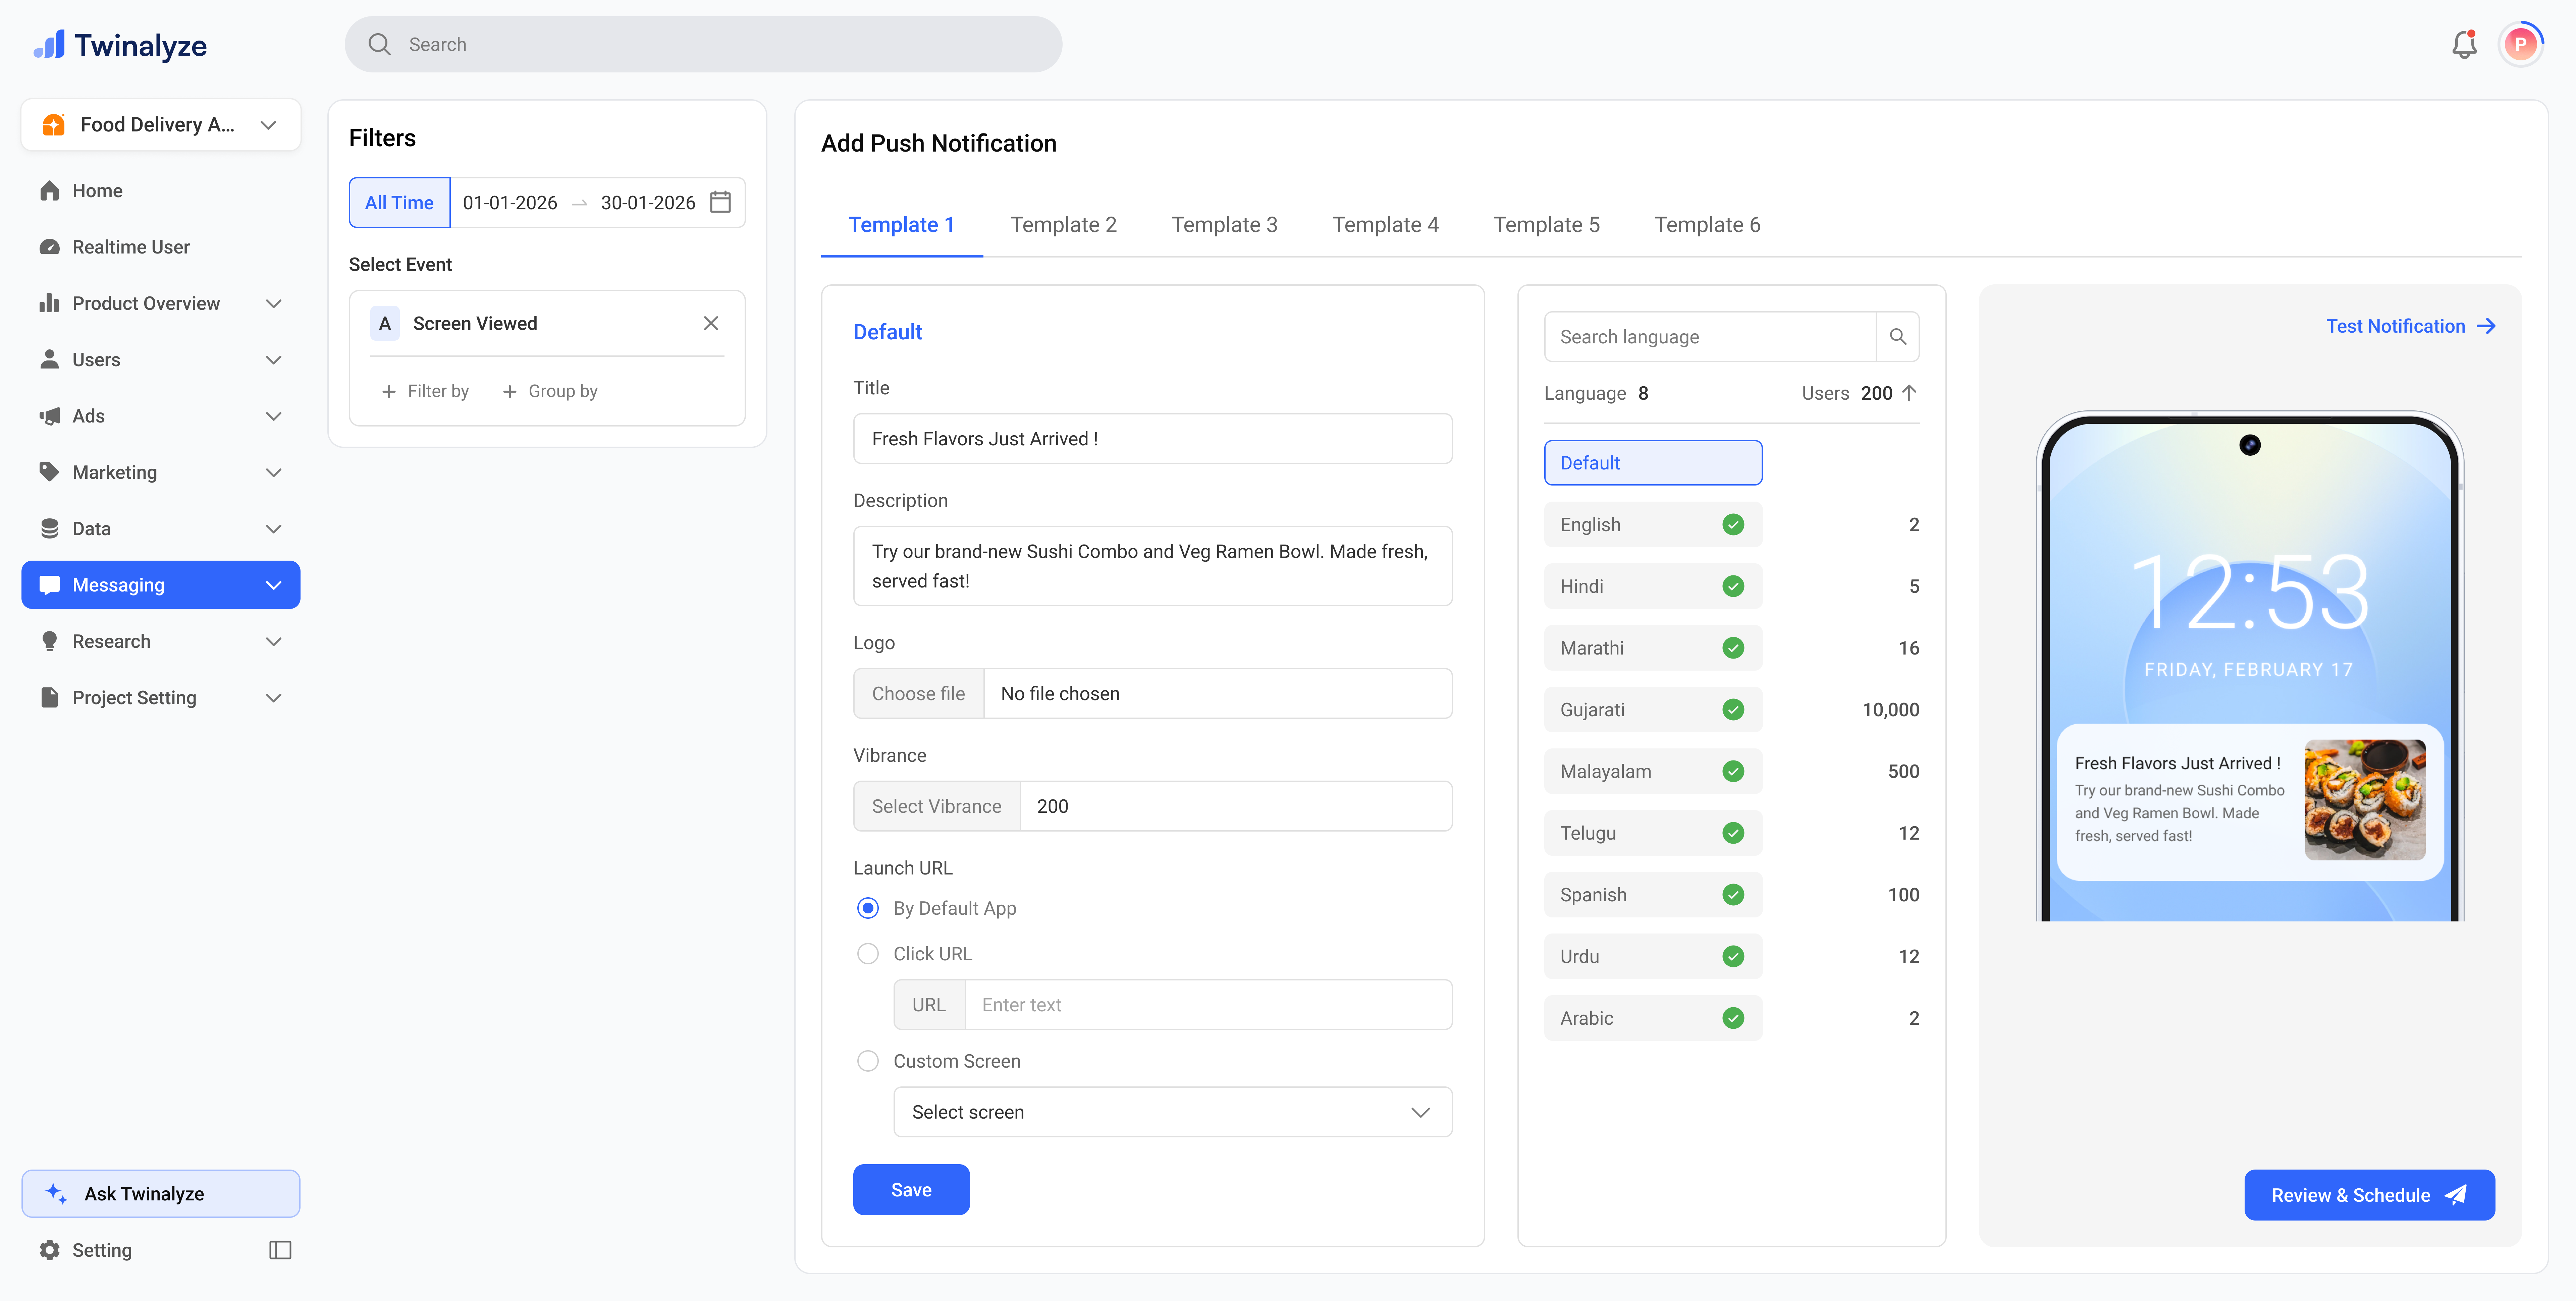2576x1301 pixels.
Task: Click the Food Delivery app icon
Action: click(54, 125)
